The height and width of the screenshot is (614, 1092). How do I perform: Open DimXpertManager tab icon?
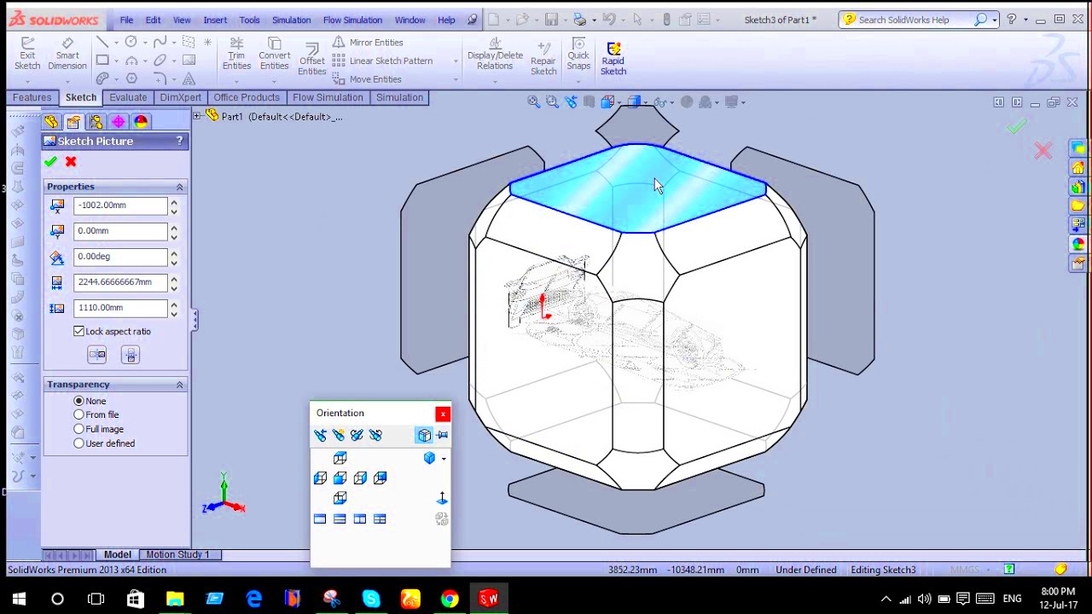118,122
